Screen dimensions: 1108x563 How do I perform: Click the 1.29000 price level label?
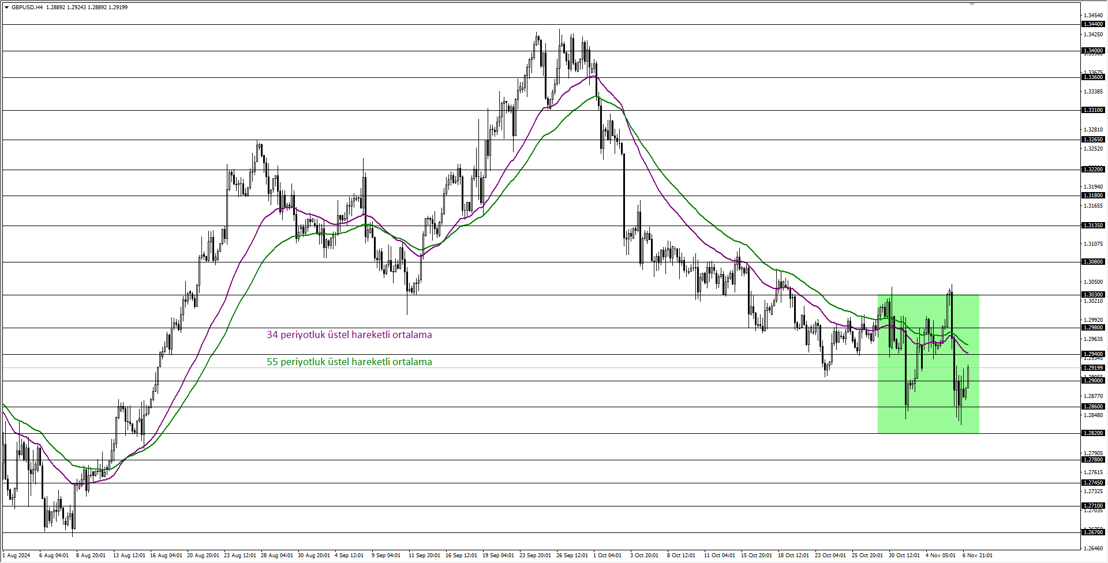[x=1093, y=381]
